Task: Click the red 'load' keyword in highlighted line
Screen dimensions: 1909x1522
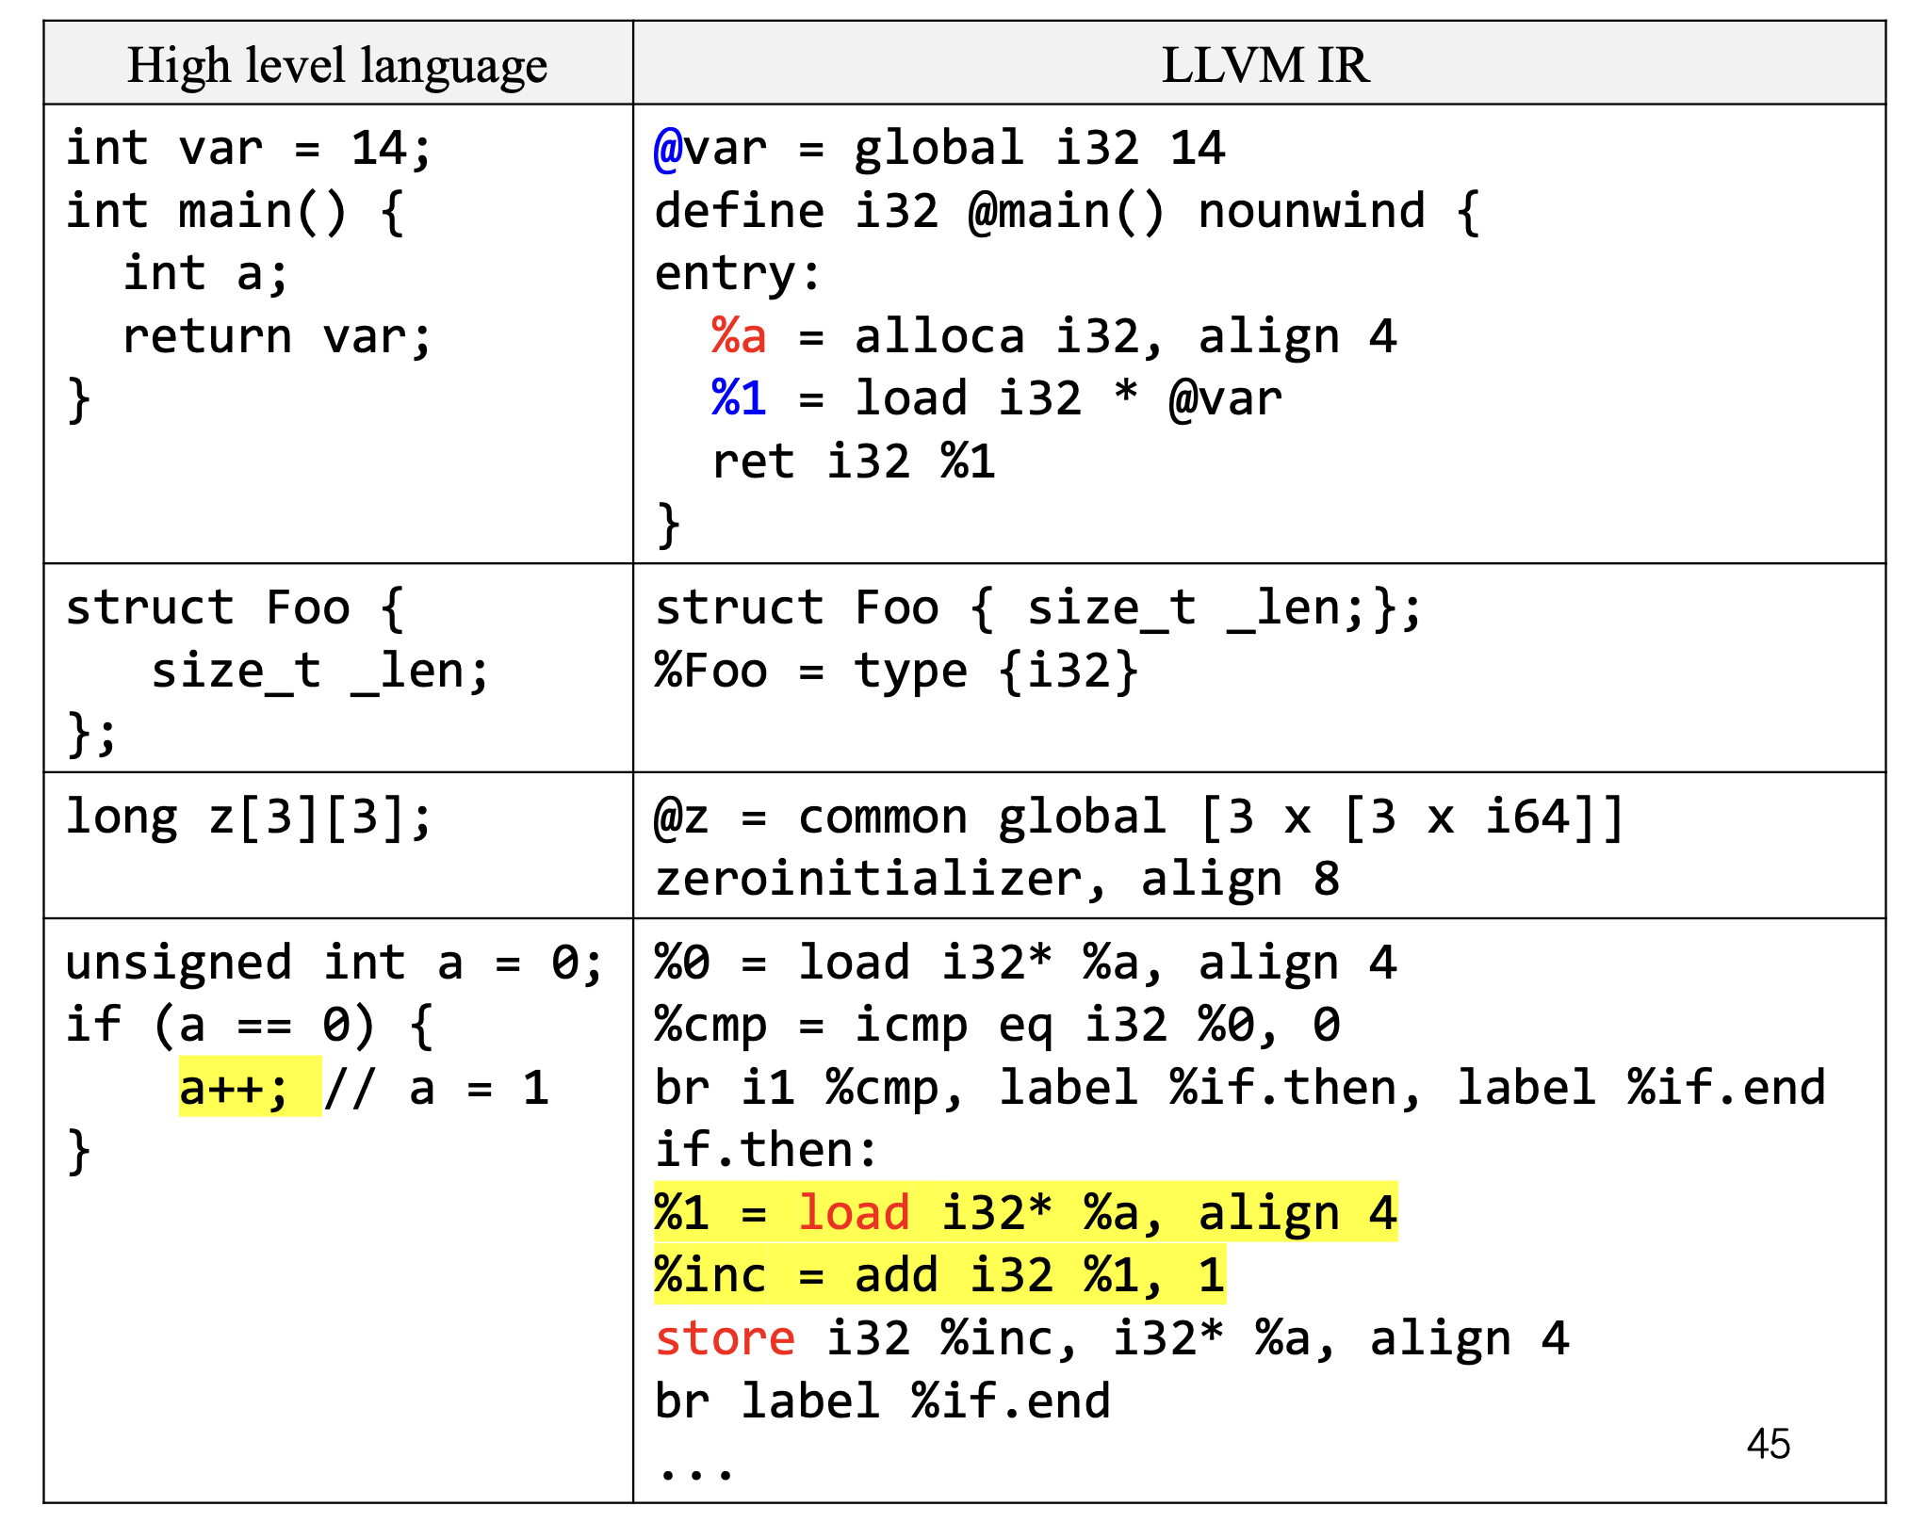Action: pos(854,1213)
